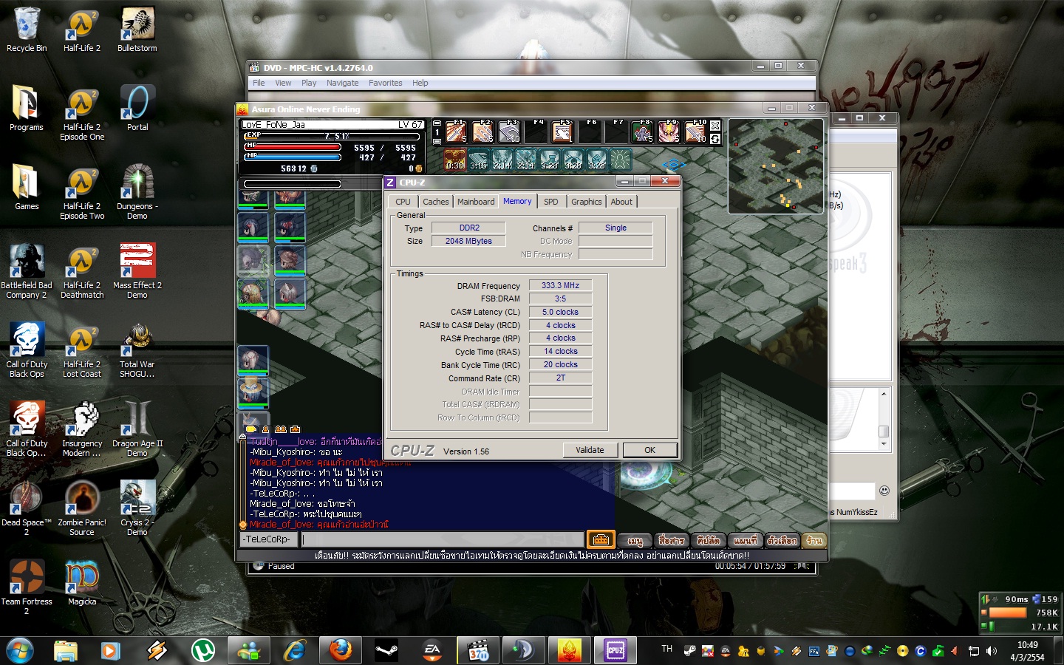
Task: Switch to the Caches tab
Action: coord(436,202)
